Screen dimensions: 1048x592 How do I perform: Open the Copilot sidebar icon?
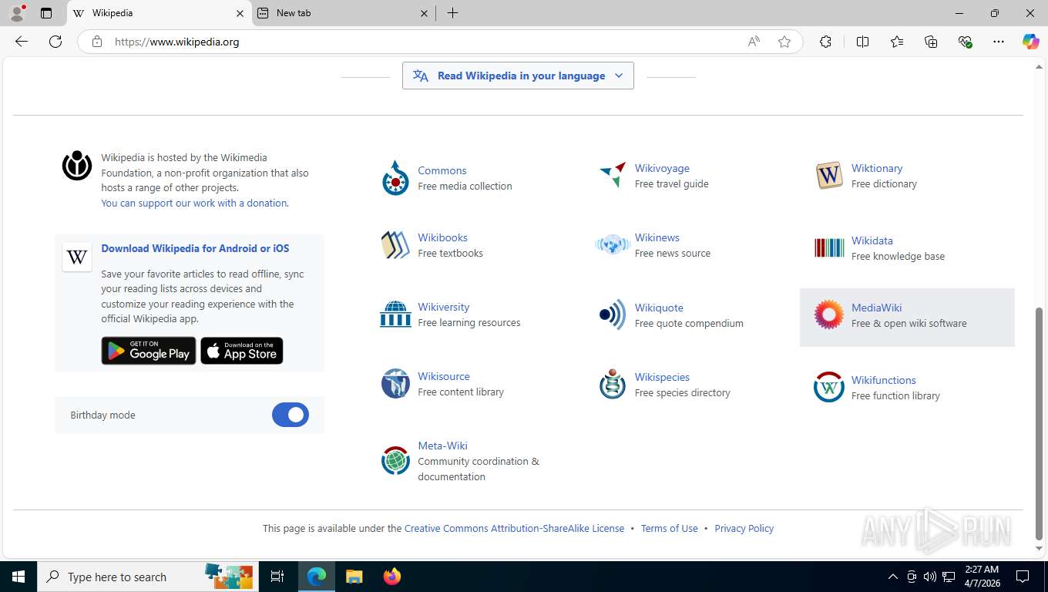1030,42
